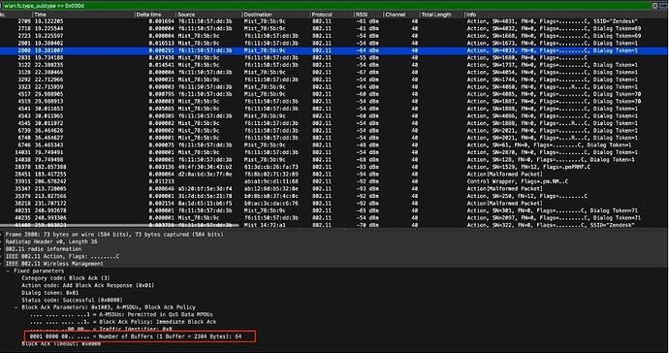Select packet 40231 with Dialog Token=71
This screenshot has width=669, height=353.
coord(334,210)
